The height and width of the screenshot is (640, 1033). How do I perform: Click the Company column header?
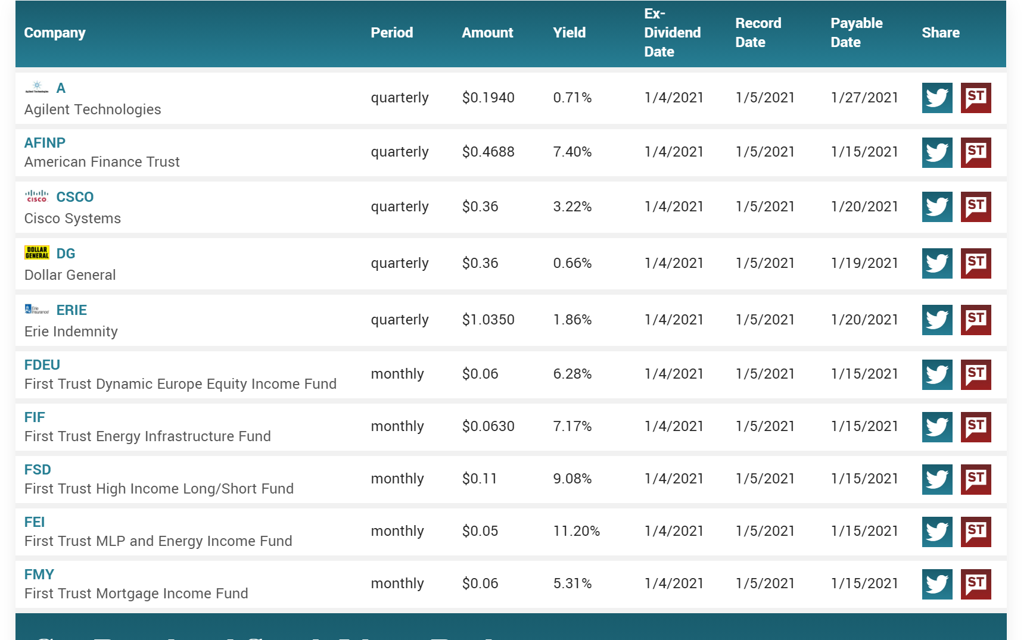coord(55,33)
